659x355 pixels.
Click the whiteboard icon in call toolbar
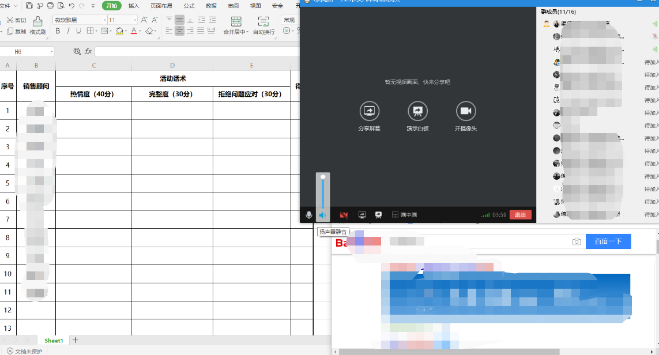tap(378, 215)
